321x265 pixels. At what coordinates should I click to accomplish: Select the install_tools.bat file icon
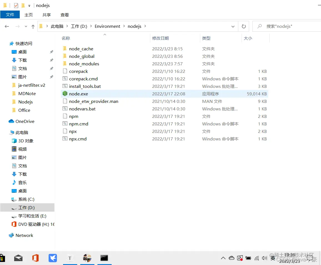coord(65,86)
